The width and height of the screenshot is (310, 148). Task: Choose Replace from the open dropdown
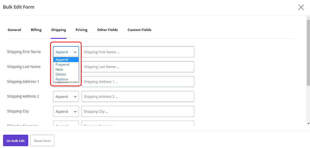point(62,79)
